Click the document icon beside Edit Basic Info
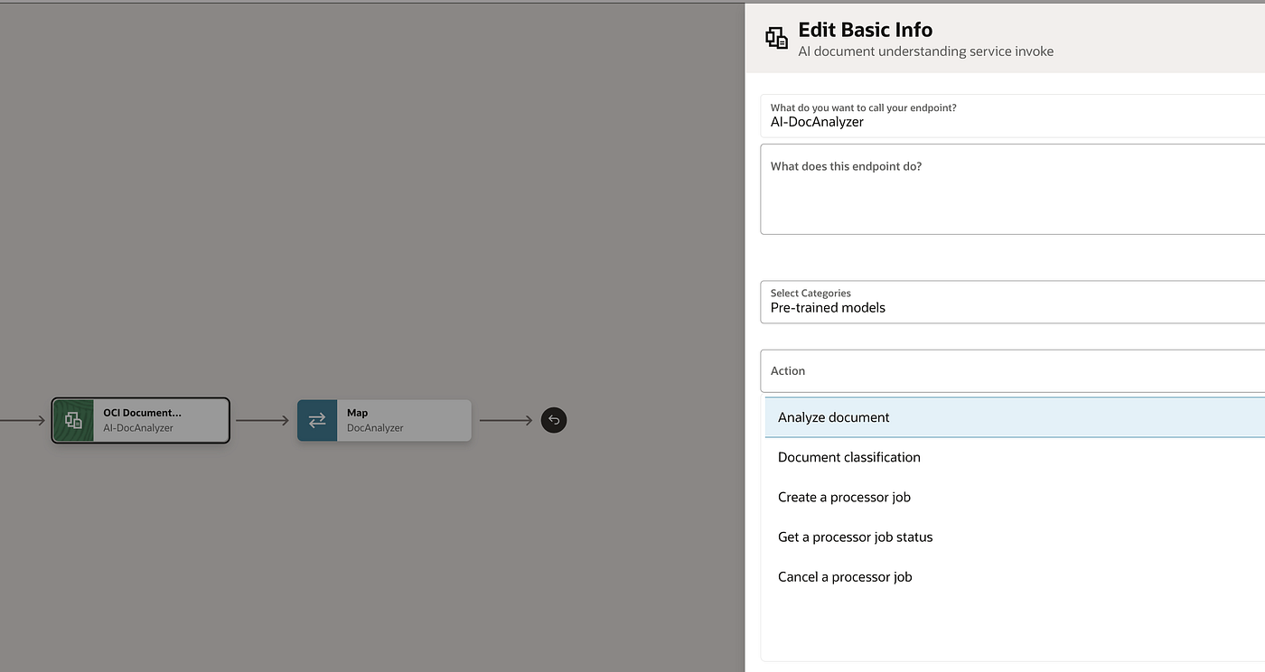 point(776,38)
